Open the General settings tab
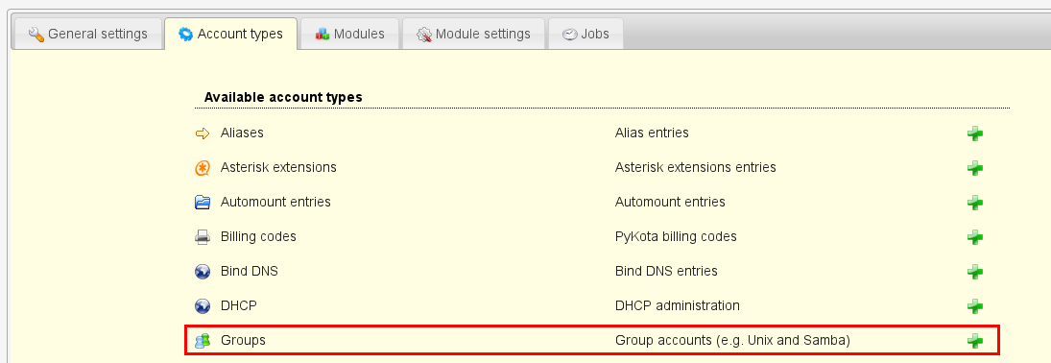The height and width of the screenshot is (363, 1051). [87, 34]
